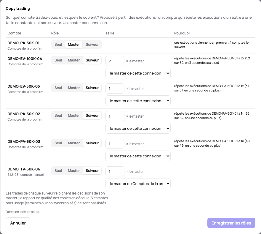261x234 pixels.
Task: Expand master dropdown for DEMO-PA-50K-03
Action: click(x=138, y=156)
